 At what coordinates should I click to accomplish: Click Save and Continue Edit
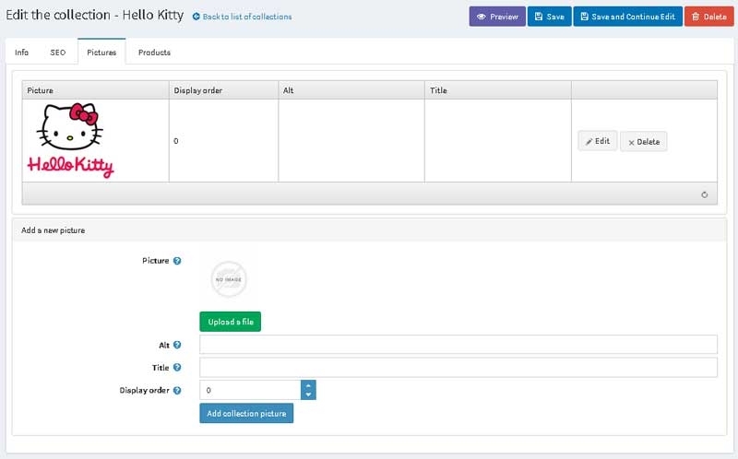[x=627, y=17]
